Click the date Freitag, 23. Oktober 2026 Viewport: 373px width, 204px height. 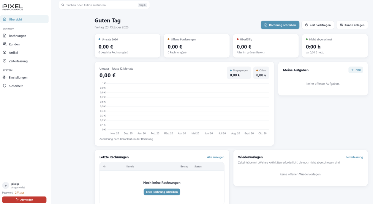[x=111, y=27]
